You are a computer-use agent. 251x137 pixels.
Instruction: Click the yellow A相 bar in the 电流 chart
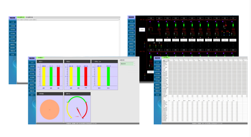point(71,76)
